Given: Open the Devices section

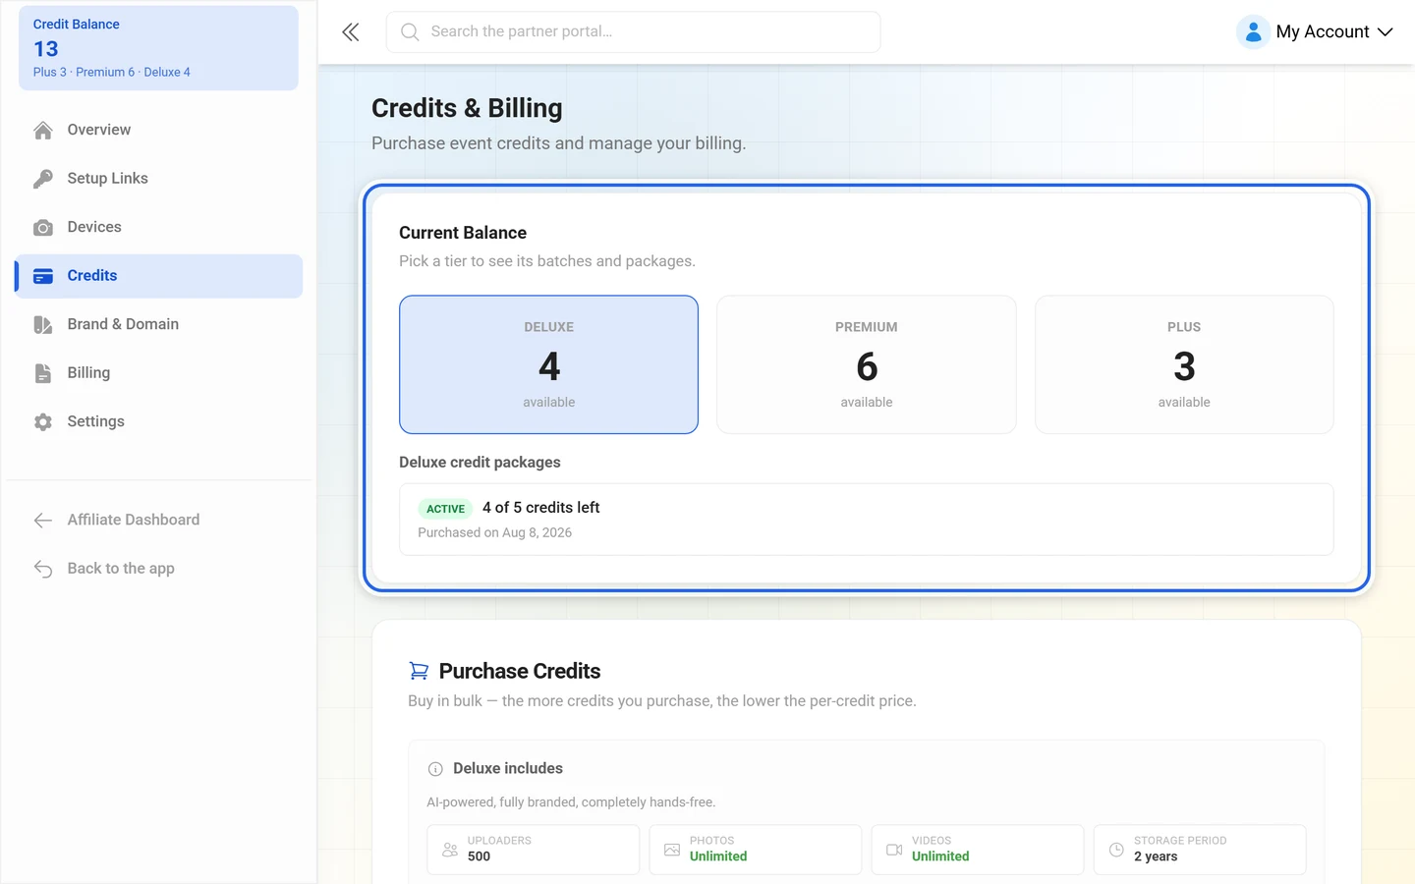Looking at the screenshot, I should tap(158, 228).
